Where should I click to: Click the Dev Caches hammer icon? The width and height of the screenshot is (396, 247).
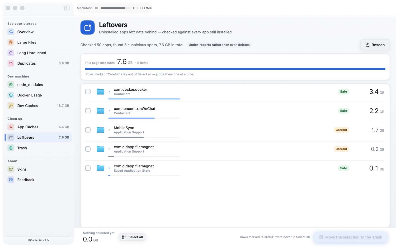tap(11, 106)
